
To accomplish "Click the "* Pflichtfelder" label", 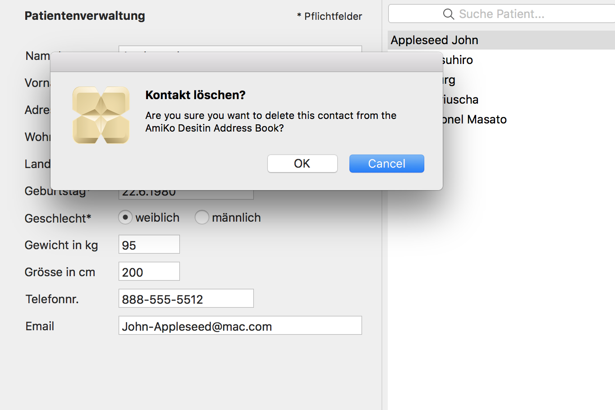I will tap(330, 16).
